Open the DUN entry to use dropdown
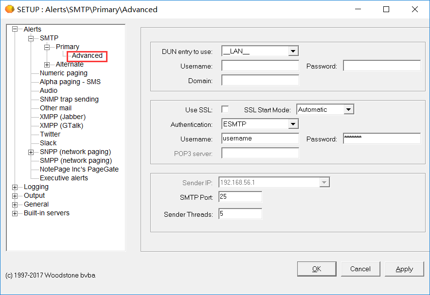 (292, 51)
